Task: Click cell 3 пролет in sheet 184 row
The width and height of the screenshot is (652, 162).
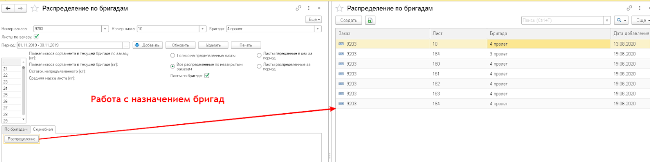Action: click(x=549, y=54)
